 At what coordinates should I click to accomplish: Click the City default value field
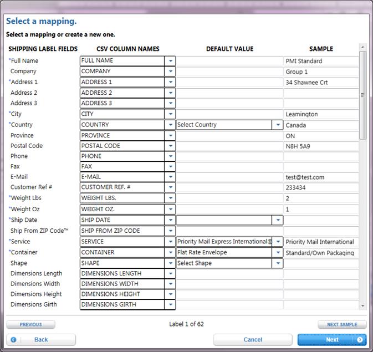229,114
